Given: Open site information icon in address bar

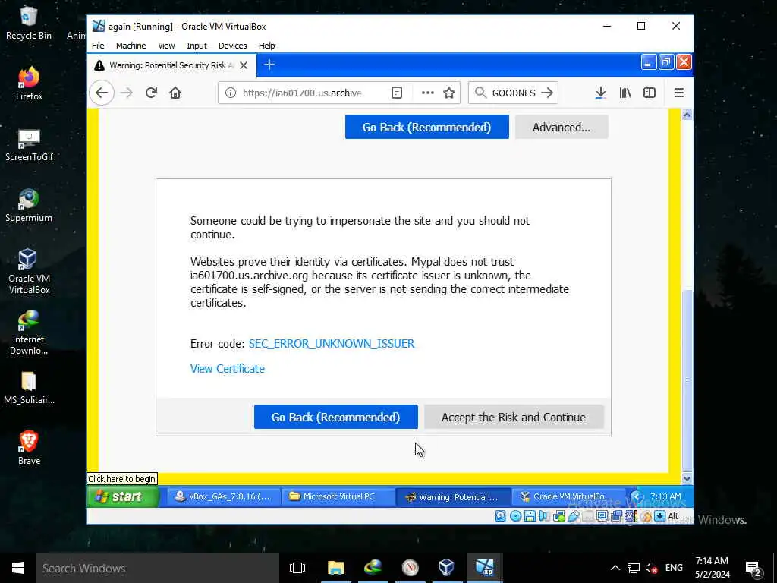Looking at the screenshot, I should point(231,93).
